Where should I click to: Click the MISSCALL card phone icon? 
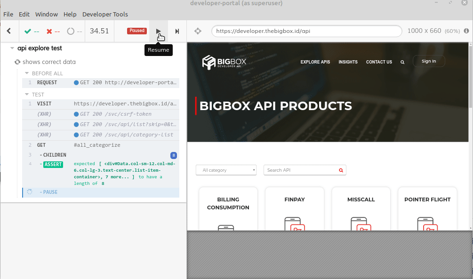pos(361,224)
